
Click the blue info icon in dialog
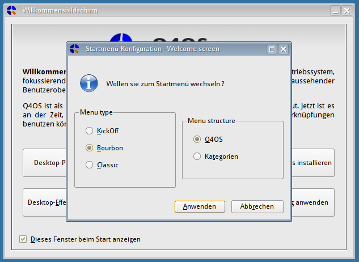(89, 83)
